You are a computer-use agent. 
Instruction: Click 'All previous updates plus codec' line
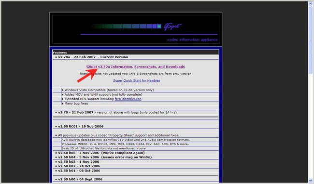[118, 135]
